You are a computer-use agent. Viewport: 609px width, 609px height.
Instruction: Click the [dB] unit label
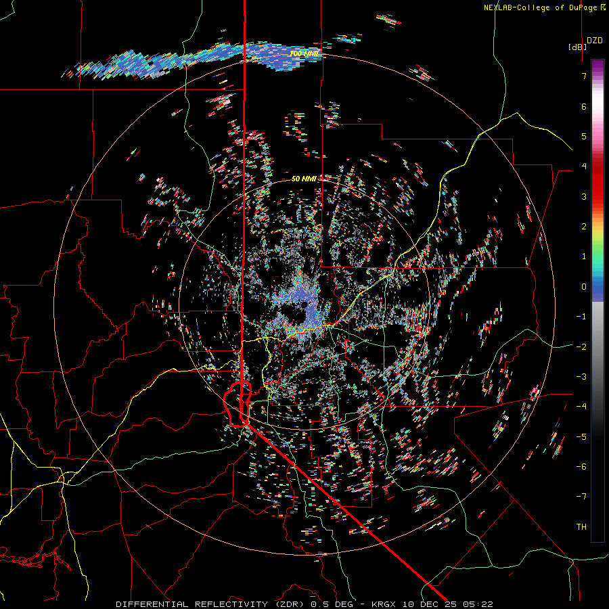[577, 47]
